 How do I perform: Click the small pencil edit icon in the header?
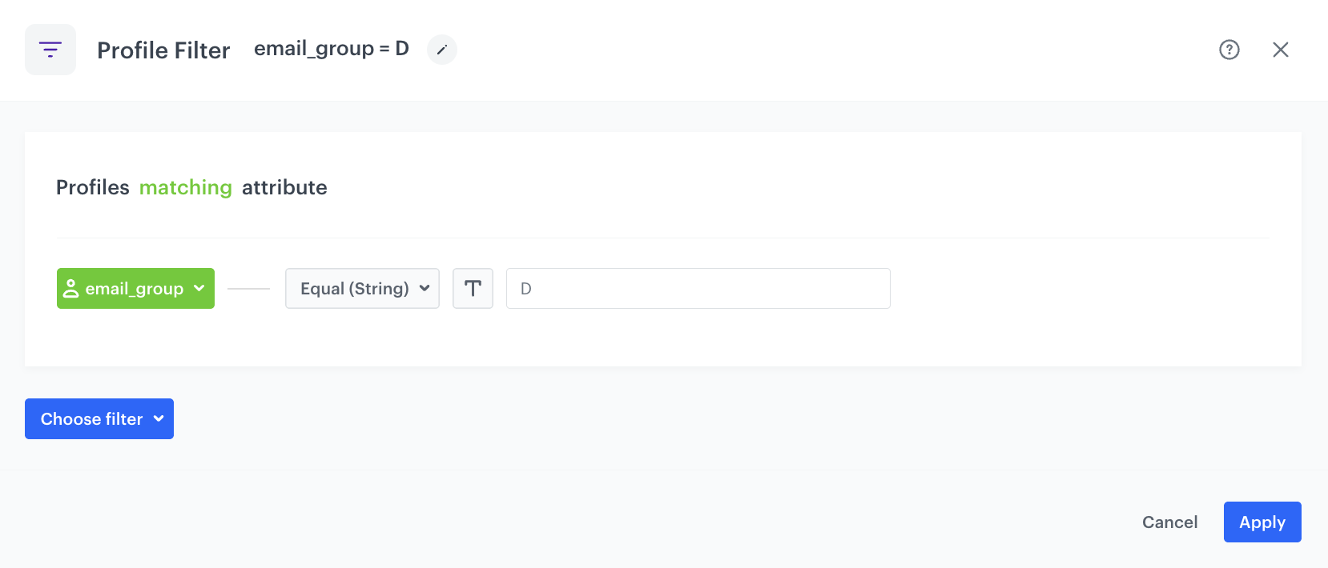pyautogui.click(x=441, y=49)
